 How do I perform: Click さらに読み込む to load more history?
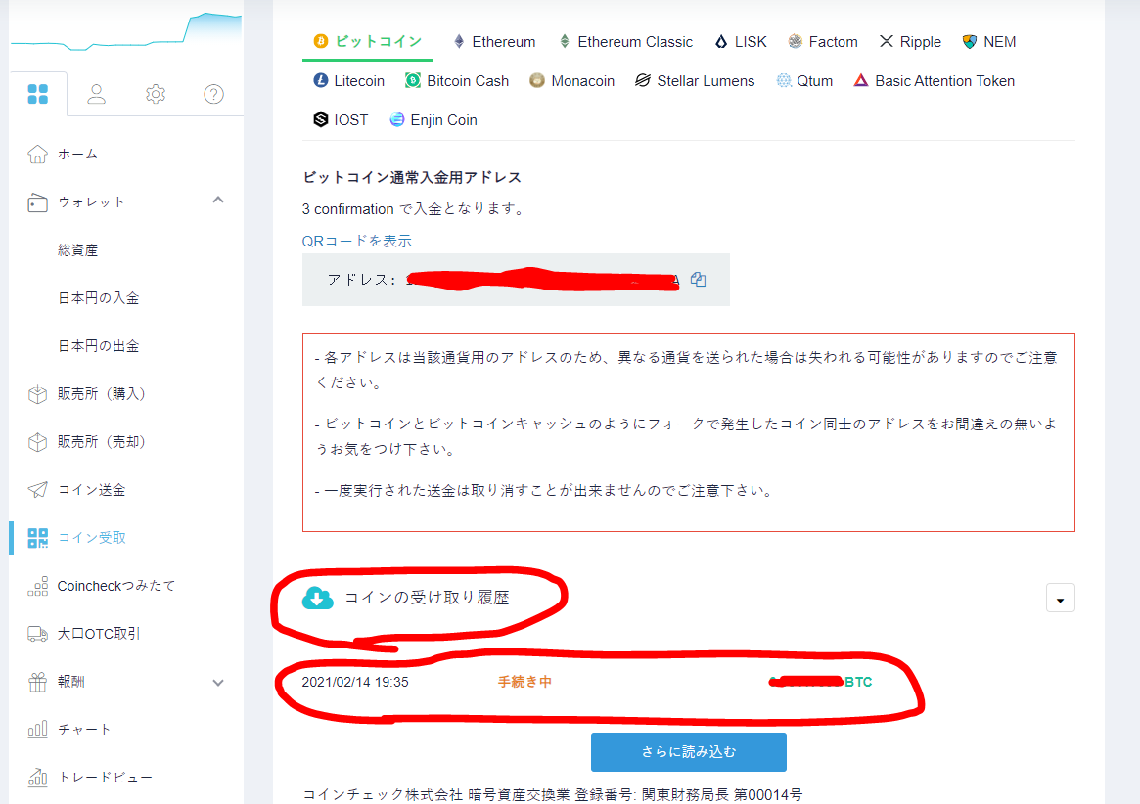(x=688, y=751)
